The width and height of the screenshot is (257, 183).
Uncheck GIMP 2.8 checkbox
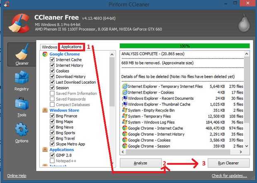click(x=52, y=155)
